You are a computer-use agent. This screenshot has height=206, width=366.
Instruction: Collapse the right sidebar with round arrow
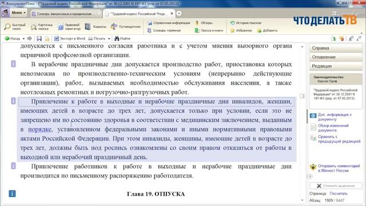coord(310,176)
